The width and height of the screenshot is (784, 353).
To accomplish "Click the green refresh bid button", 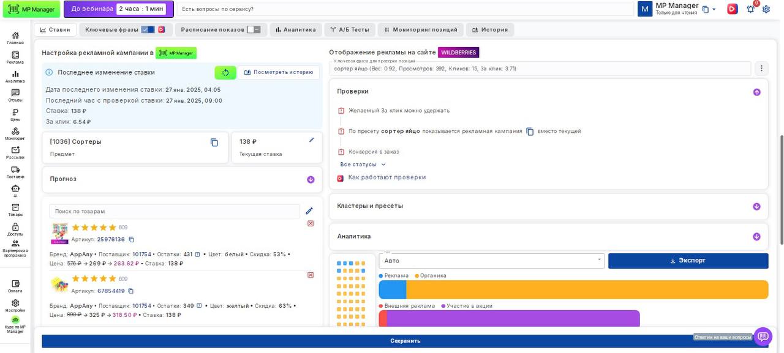I will click(x=225, y=73).
